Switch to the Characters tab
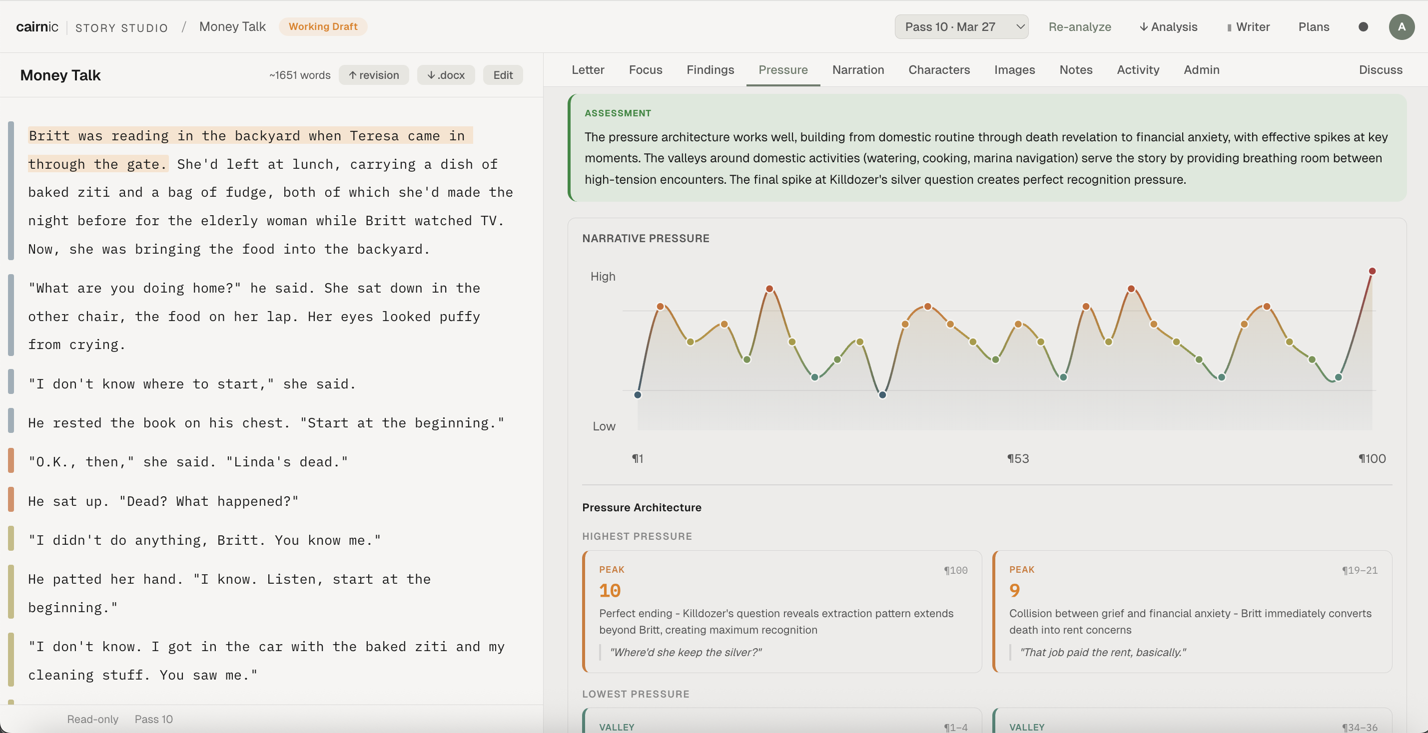Viewport: 1428px width, 733px height. coord(938,70)
